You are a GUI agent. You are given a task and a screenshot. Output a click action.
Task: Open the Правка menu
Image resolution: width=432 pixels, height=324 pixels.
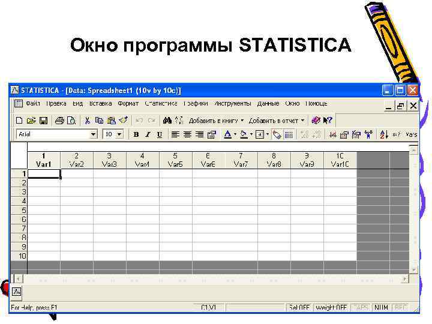(56, 104)
